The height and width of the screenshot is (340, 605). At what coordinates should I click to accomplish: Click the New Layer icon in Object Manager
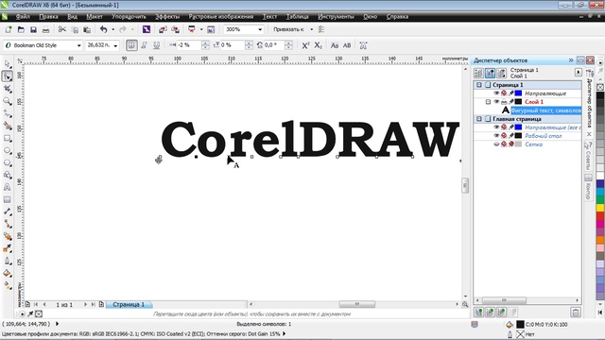click(479, 312)
